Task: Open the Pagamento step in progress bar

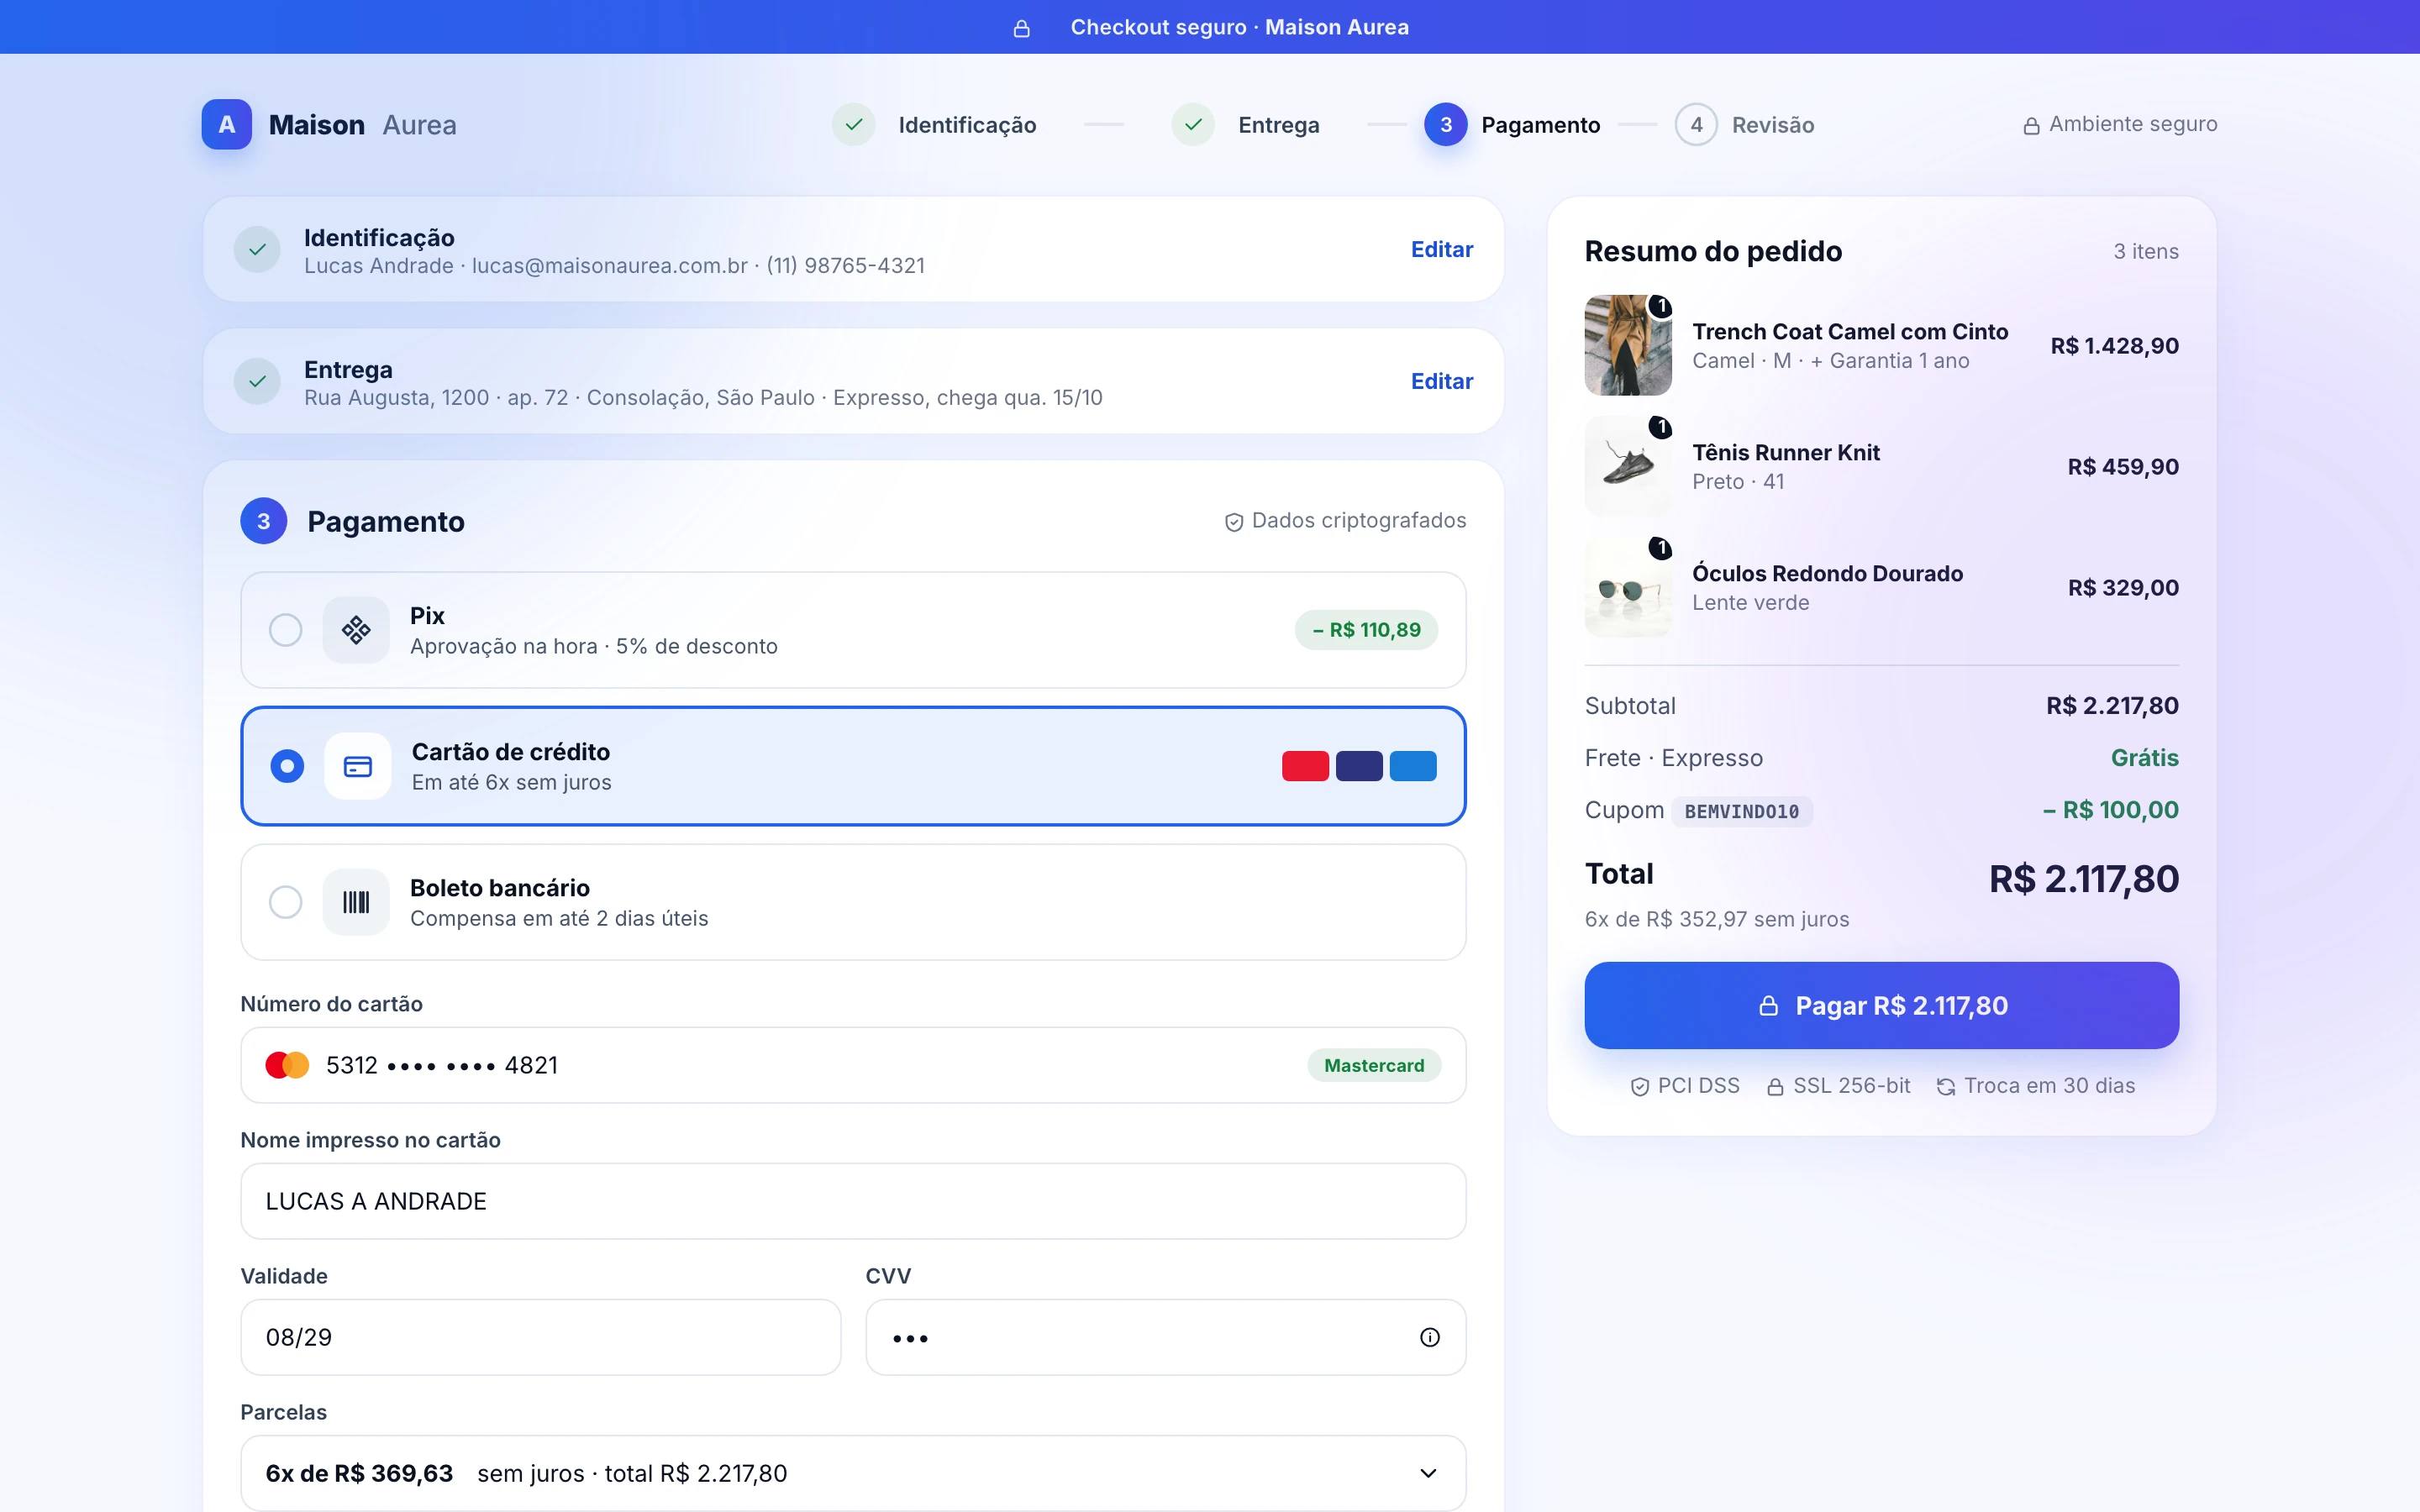Action: pyautogui.click(x=1512, y=125)
